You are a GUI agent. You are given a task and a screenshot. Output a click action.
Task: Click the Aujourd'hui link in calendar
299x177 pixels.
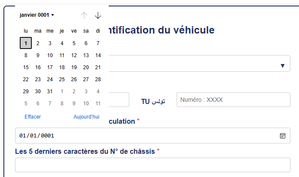[86, 116]
